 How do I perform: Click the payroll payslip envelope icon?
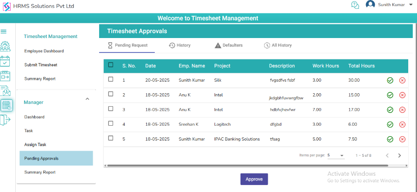[5, 91]
